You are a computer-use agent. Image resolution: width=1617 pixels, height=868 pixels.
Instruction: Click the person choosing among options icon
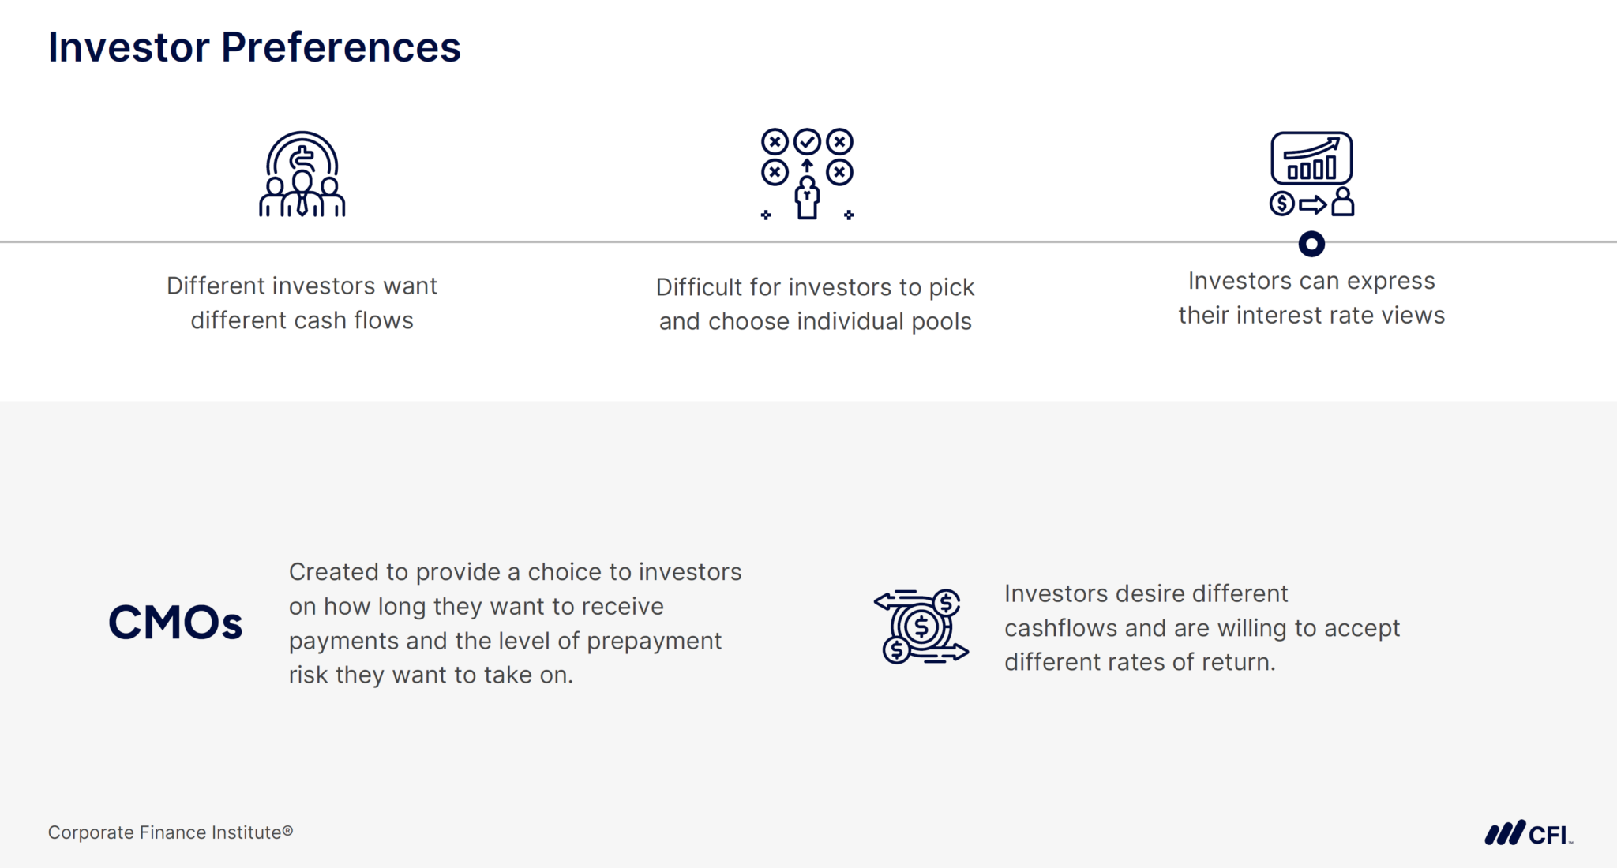[x=807, y=174]
